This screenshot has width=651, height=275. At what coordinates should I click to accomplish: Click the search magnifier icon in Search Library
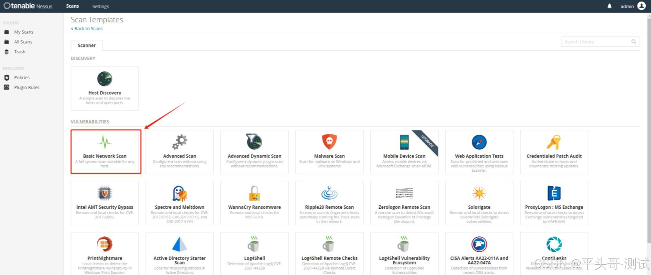pos(633,42)
